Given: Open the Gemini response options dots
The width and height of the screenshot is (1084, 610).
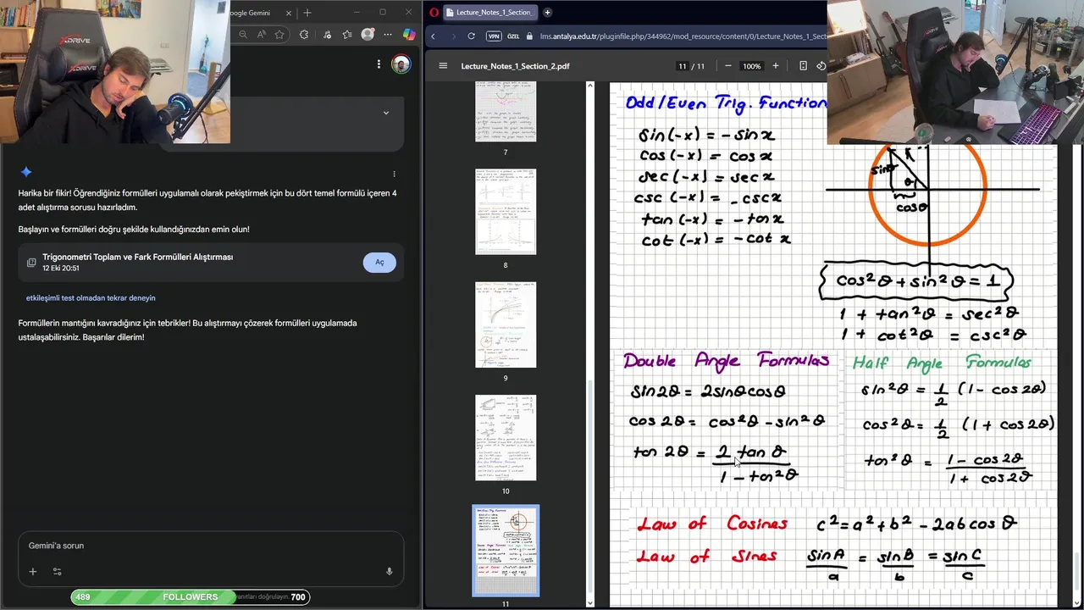Looking at the screenshot, I should pos(394,174).
